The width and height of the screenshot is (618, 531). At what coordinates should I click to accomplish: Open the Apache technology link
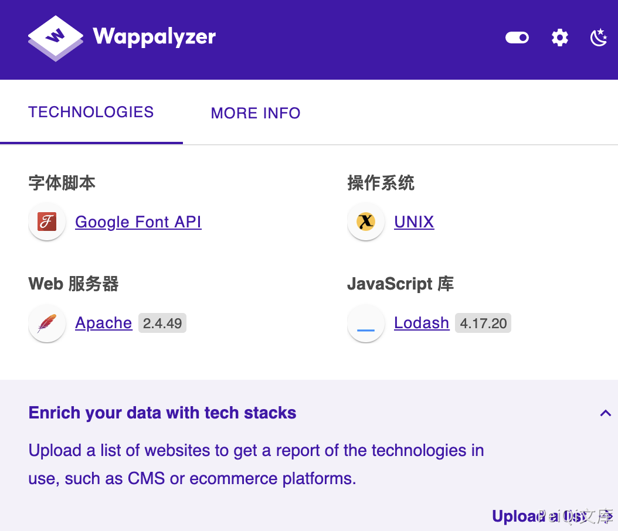[x=104, y=323]
